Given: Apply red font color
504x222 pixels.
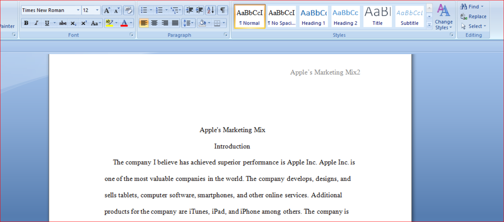Looking at the screenshot, I should [124, 23].
